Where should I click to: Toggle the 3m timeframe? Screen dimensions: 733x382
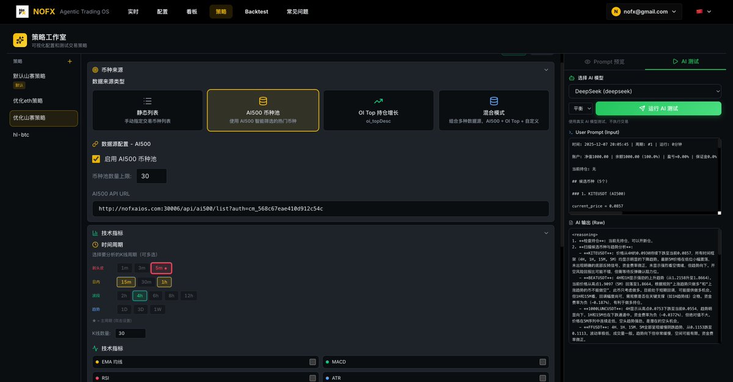(142, 268)
